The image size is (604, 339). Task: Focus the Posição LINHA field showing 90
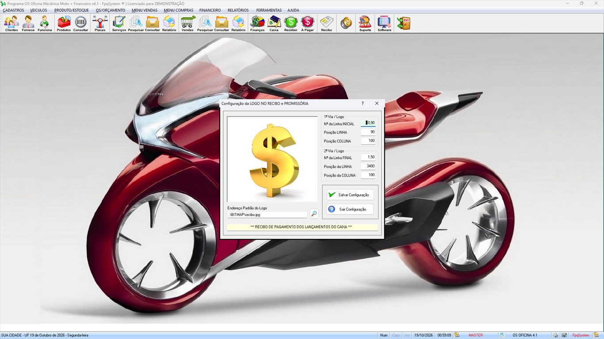tap(368, 132)
